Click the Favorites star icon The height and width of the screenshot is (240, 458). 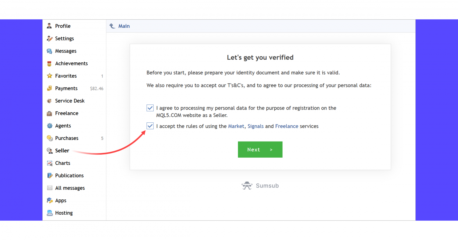tap(49, 76)
